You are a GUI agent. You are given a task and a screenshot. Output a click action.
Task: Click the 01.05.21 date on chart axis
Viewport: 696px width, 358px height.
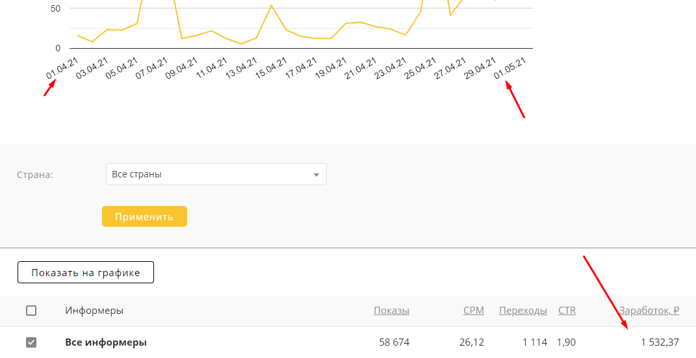510,68
